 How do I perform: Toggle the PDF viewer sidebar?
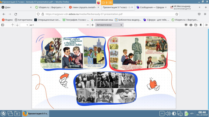2,25
